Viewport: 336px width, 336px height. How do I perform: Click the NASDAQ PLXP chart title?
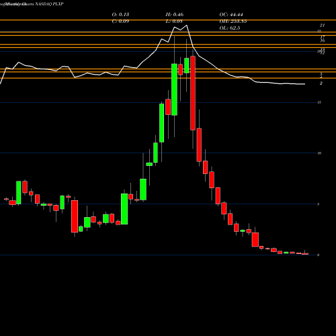click(49, 4)
